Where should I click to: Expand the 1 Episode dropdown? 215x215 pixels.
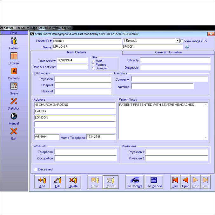(178, 41)
